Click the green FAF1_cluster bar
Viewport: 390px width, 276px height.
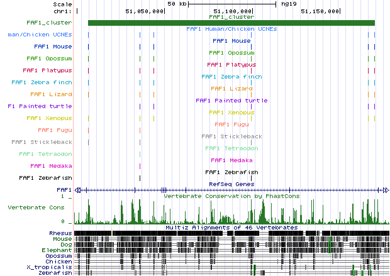click(x=231, y=23)
